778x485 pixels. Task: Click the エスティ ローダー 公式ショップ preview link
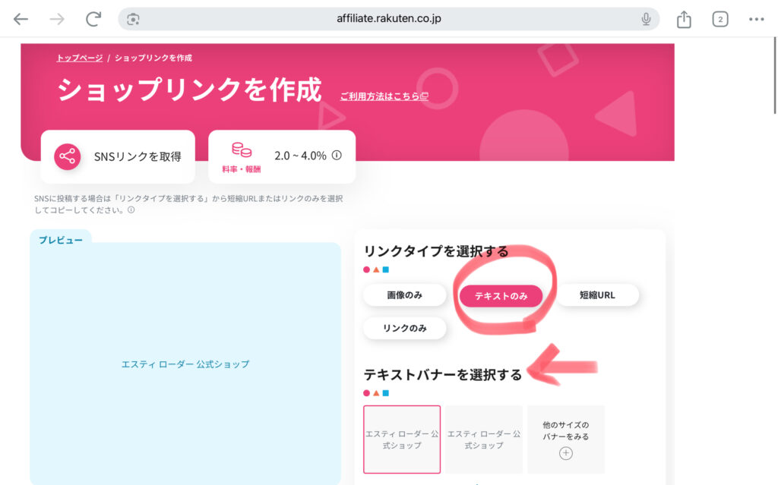pyautogui.click(x=185, y=364)
